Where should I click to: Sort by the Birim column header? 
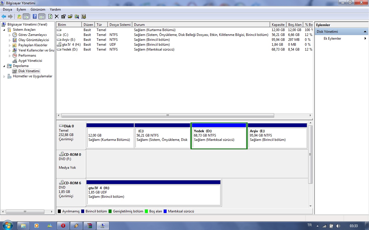(69, 25)
